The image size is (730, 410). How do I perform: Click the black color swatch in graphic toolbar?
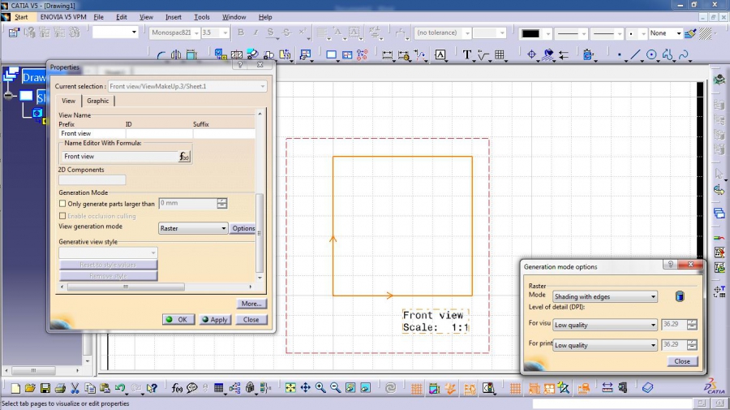tap(530, 33)
